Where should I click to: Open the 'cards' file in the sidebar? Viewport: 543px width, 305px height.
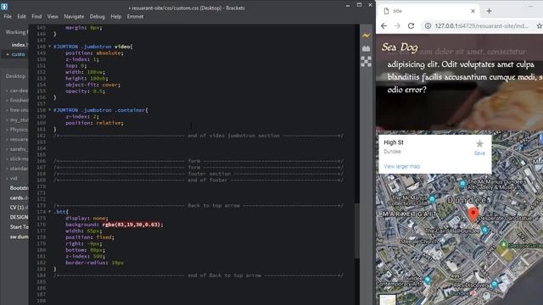19,197
